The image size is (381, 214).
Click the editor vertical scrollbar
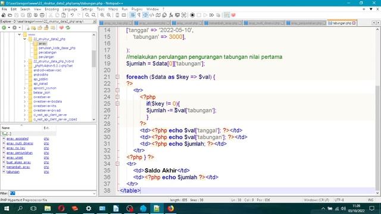(x=377, y=111)
